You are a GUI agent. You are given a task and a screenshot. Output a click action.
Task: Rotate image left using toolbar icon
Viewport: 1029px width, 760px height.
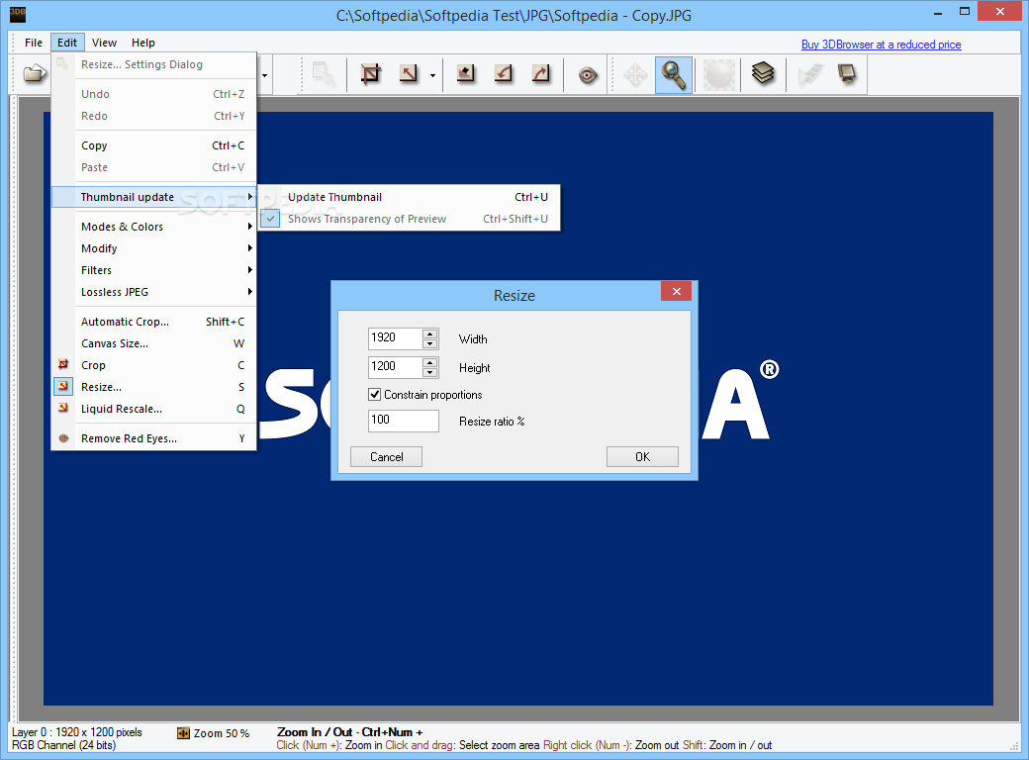tap(504, 73)
